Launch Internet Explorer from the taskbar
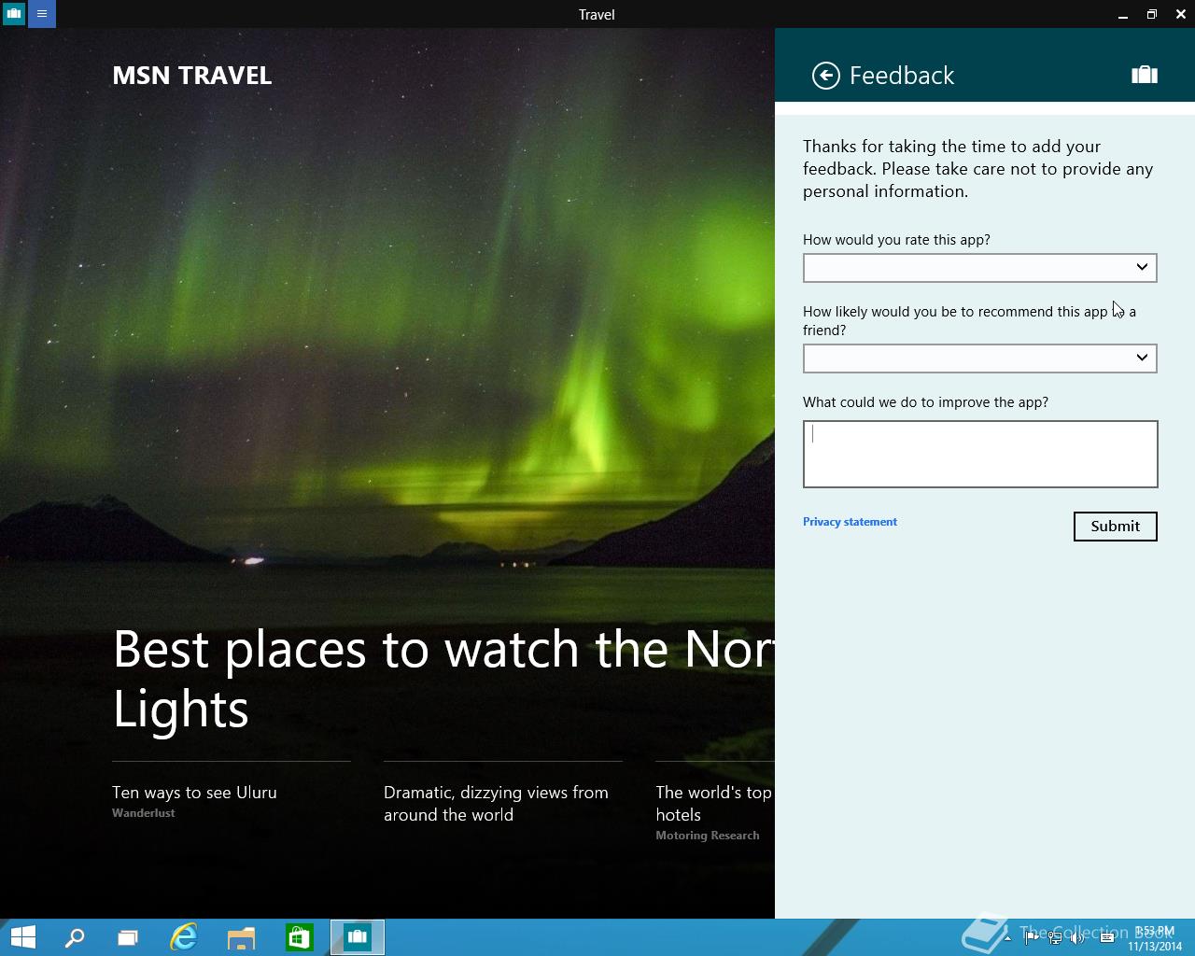This screenshot has height=956, width=1195. (x=184, y=937)
